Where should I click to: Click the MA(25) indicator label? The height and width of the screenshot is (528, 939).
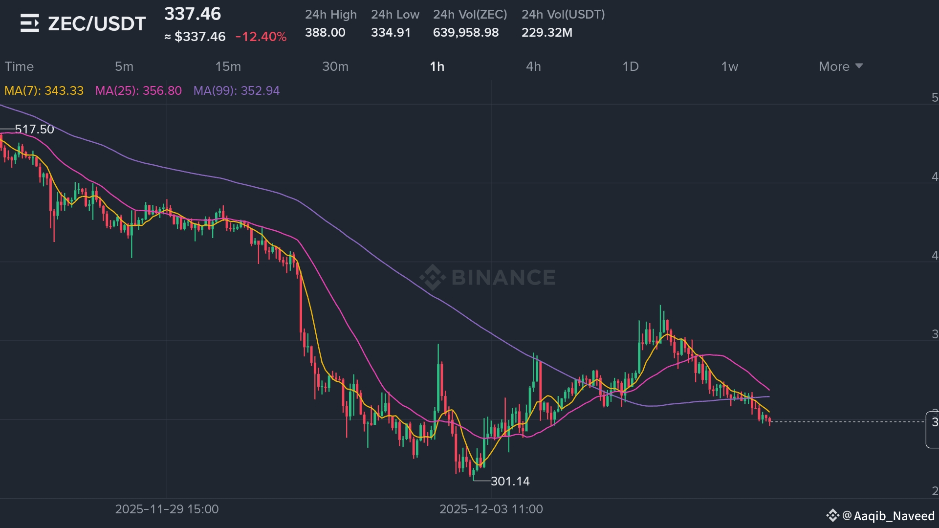click(138, 91)
